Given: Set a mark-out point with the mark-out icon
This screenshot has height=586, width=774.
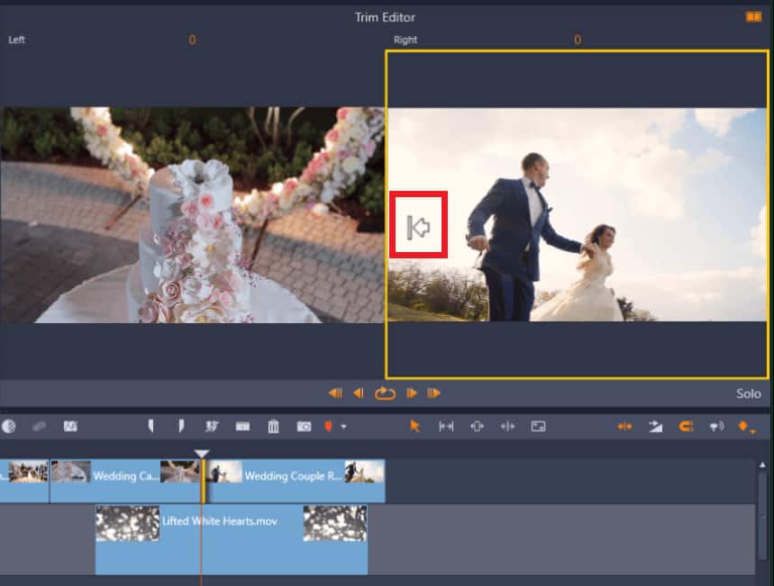Looking at the screenshot, I should pyautogui.click(x=182, y=427).
